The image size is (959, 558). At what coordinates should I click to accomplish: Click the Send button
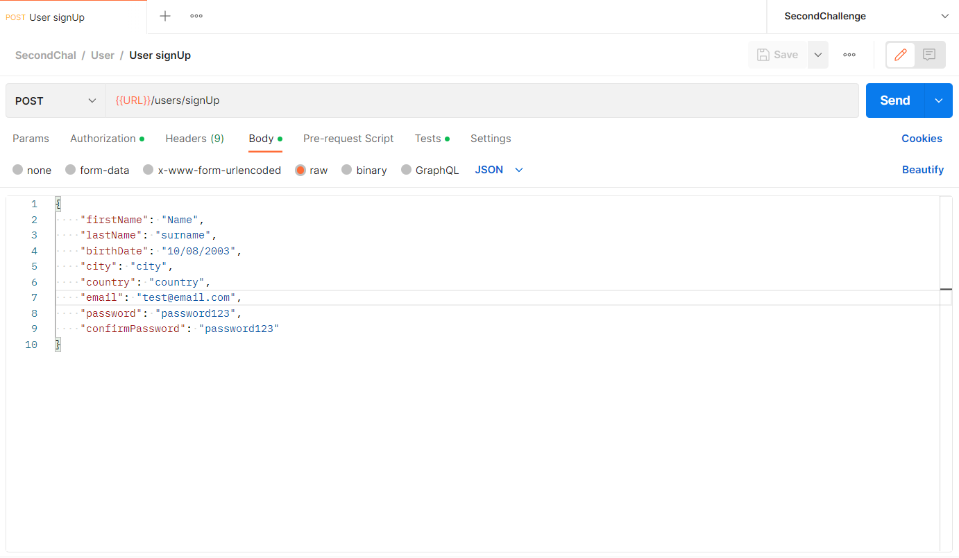pos(894,100)
